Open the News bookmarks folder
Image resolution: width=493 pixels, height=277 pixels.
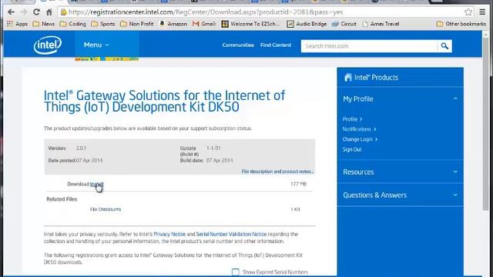(x=44, y=24)
